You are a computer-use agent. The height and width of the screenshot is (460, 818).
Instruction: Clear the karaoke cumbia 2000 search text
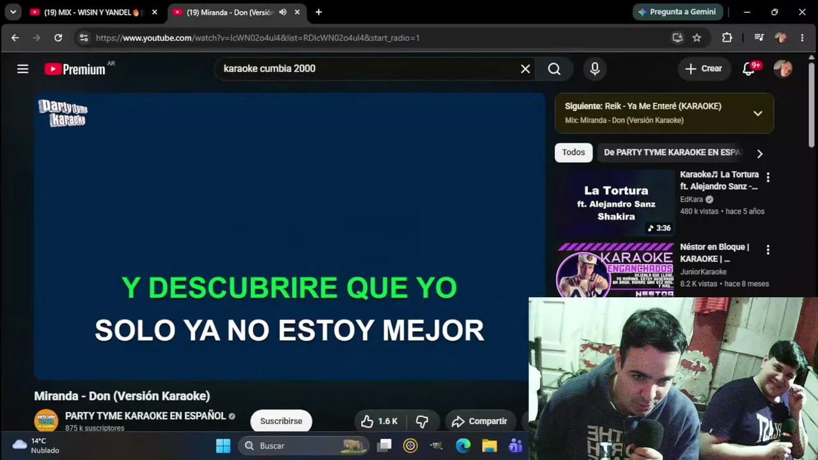pyautogui.click(x=525, y=69)
